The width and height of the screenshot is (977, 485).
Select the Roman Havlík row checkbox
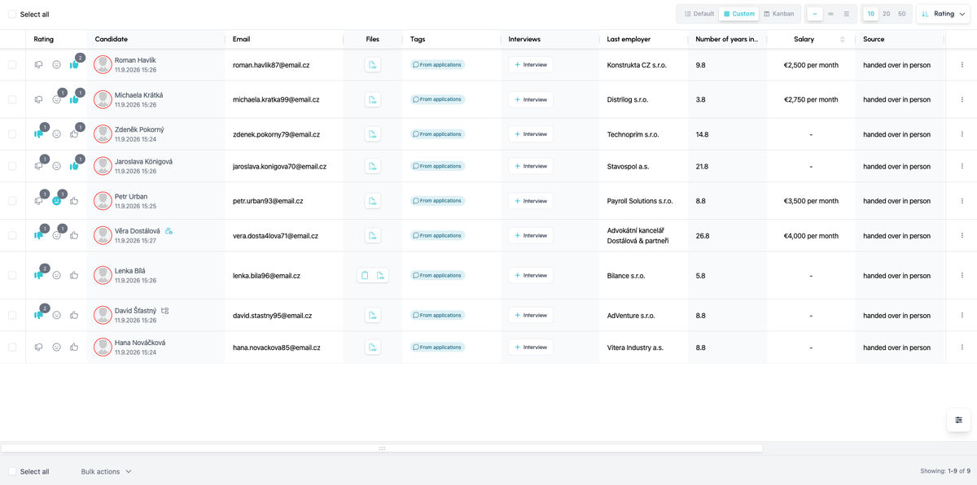pos(12,65)
